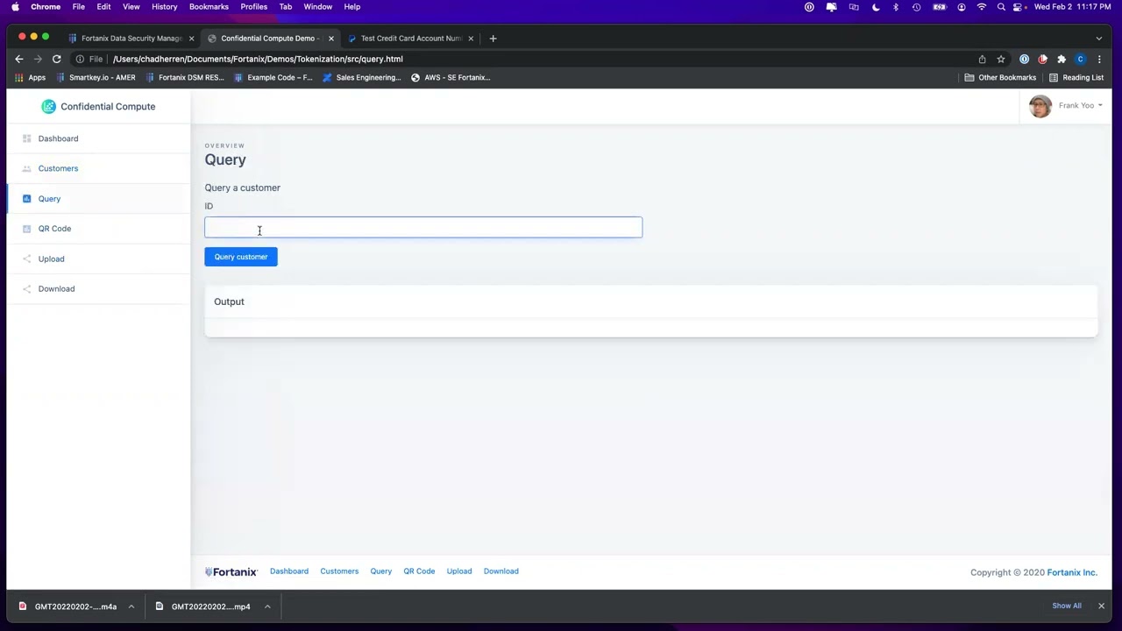The height and width of the screenshot is (631, 1122).
Task: Open the Fortanix Inc. copyright link
Action: click(1072, 572)
